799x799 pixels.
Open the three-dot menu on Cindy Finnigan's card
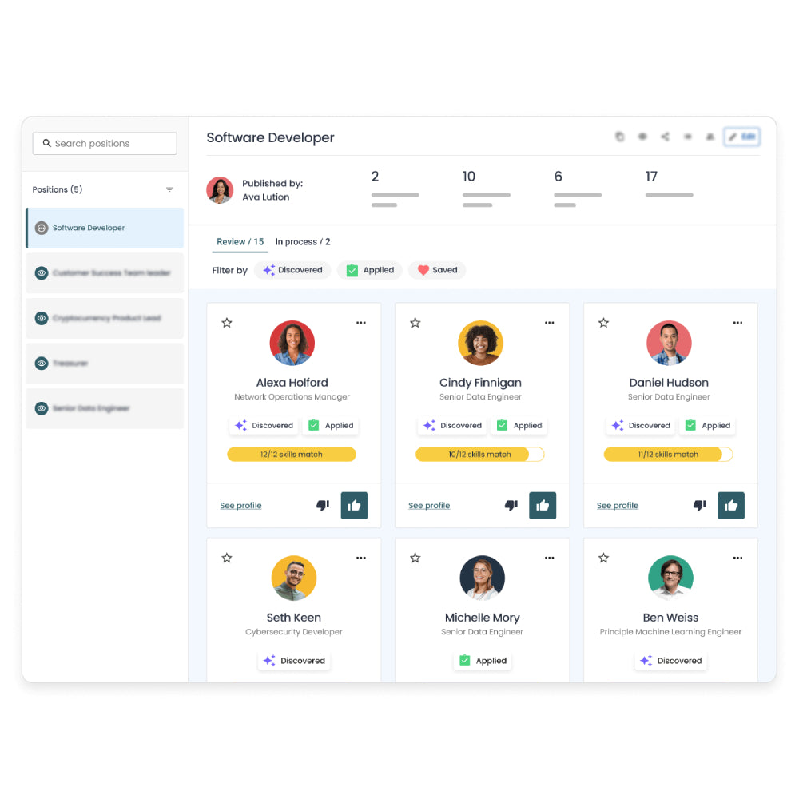pos(549,323)
